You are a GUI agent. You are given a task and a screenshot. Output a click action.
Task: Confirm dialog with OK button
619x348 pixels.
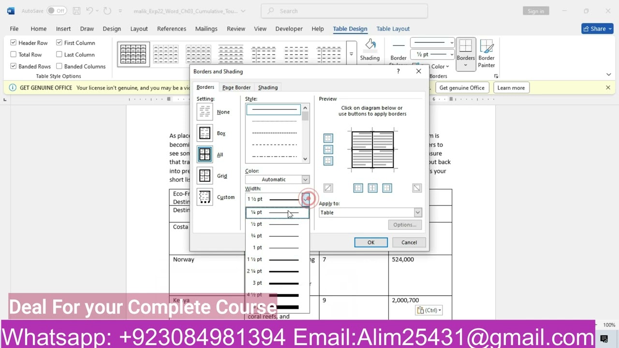pos(371,243)
